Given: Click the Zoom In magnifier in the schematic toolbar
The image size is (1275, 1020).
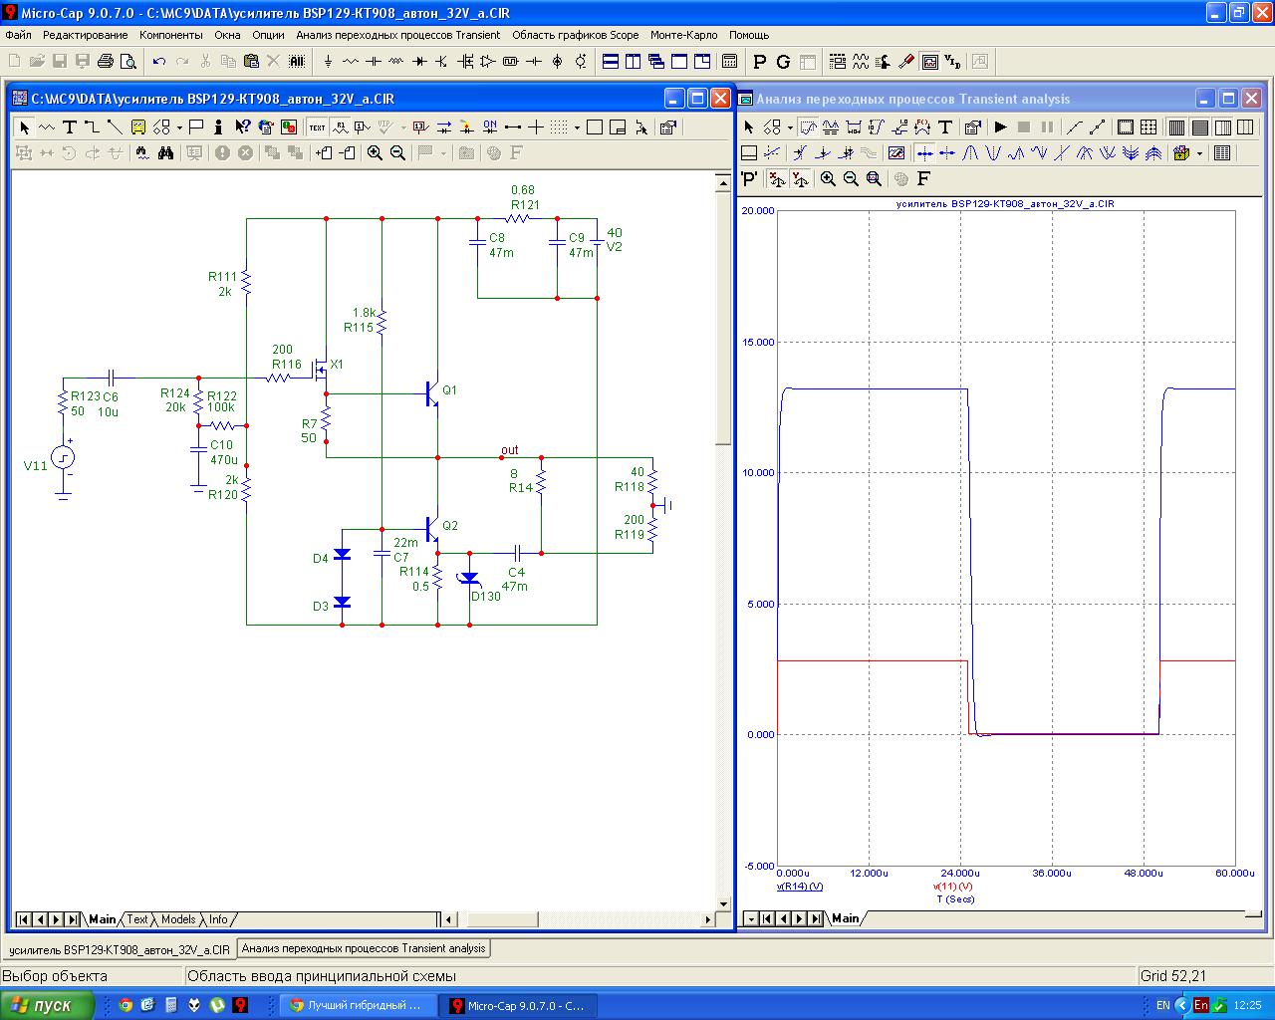Looking at the screenshot, I should click(375, 152).
